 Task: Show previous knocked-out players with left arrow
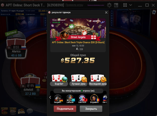coord(50,97)
